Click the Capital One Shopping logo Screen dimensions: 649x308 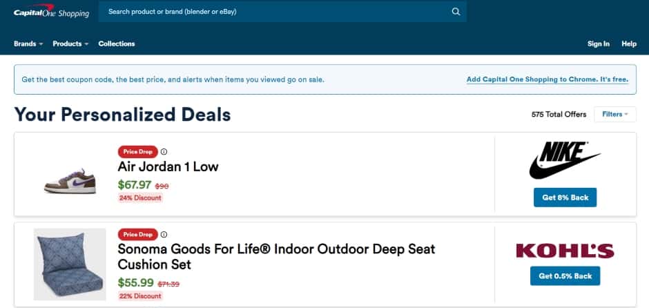click(x=51, y=11)
